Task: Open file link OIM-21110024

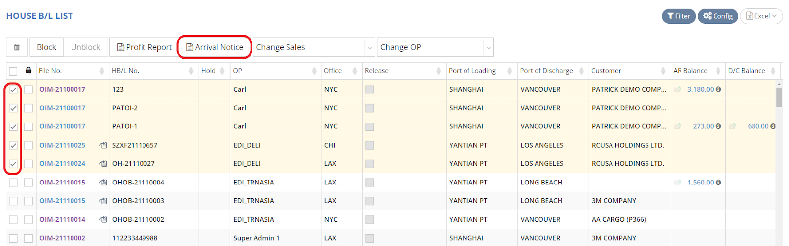Action: [63, 164]
